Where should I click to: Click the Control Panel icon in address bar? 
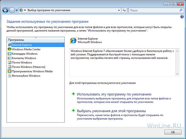[21, 10]
